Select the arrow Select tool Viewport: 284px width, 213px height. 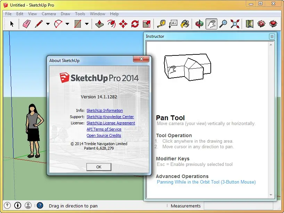pyautogui.click(x=12, y=24)
